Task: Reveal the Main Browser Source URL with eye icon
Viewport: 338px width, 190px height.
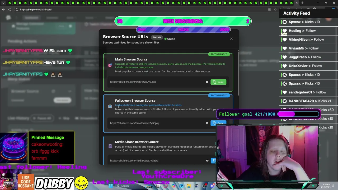Action: click(x=207, y=82)
